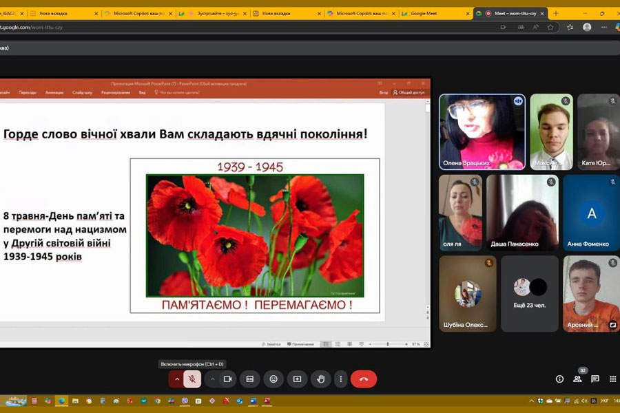
Task: Show participants list with 32 badge
Action: point(577,379)
